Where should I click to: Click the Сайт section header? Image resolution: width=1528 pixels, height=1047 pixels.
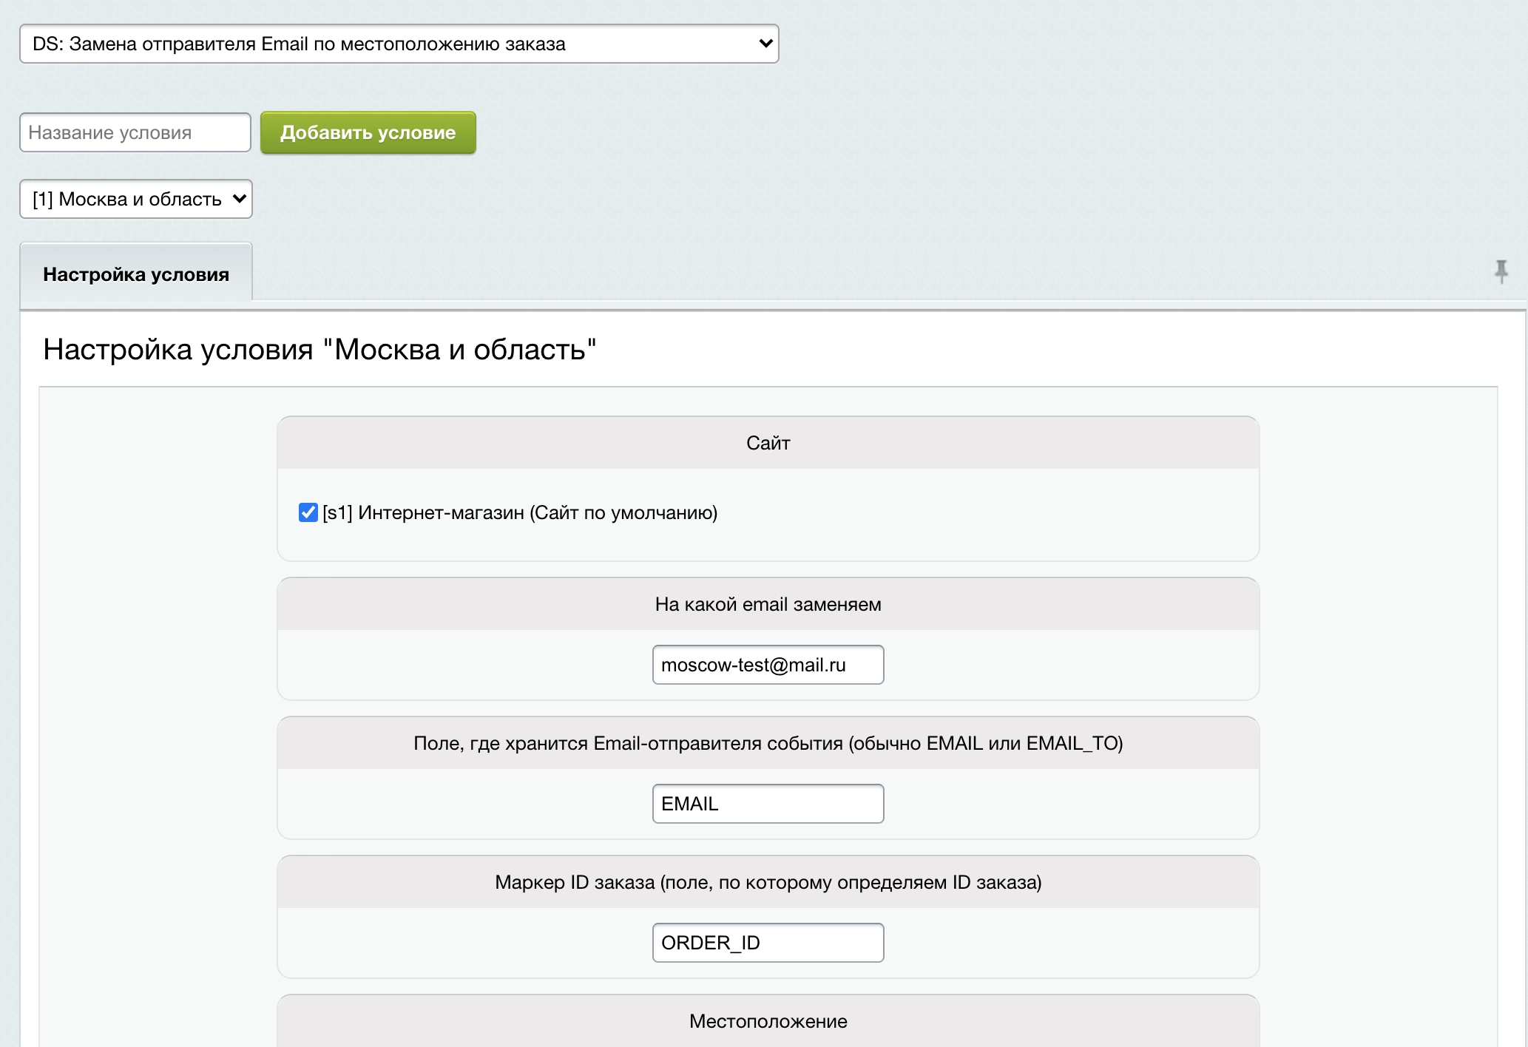pyautogui.click(x=768, y=443)
